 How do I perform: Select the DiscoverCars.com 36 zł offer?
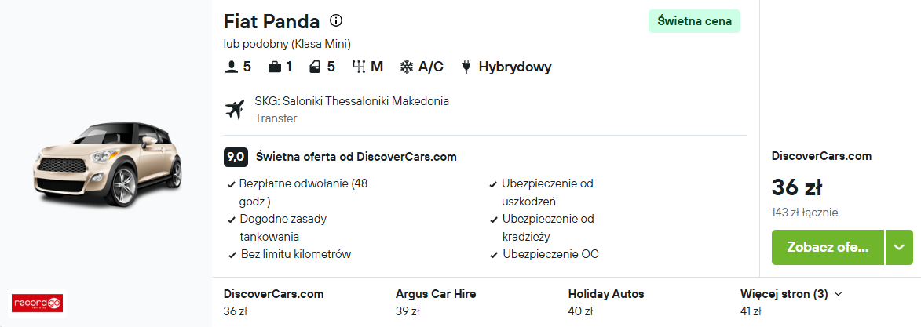274,303
